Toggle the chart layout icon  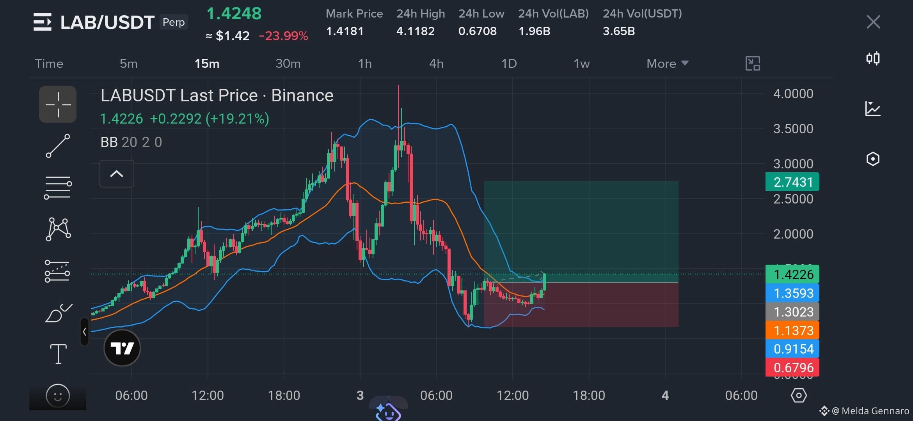click(x=753, y=64)
